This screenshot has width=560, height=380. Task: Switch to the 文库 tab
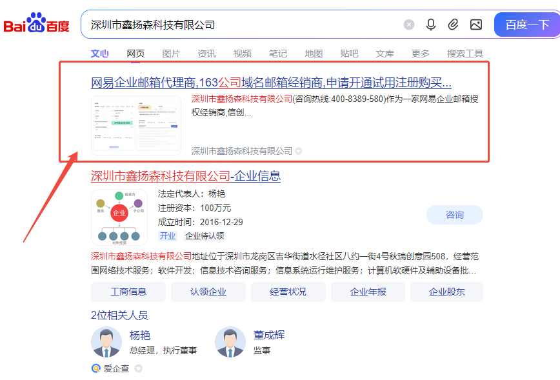385,54
